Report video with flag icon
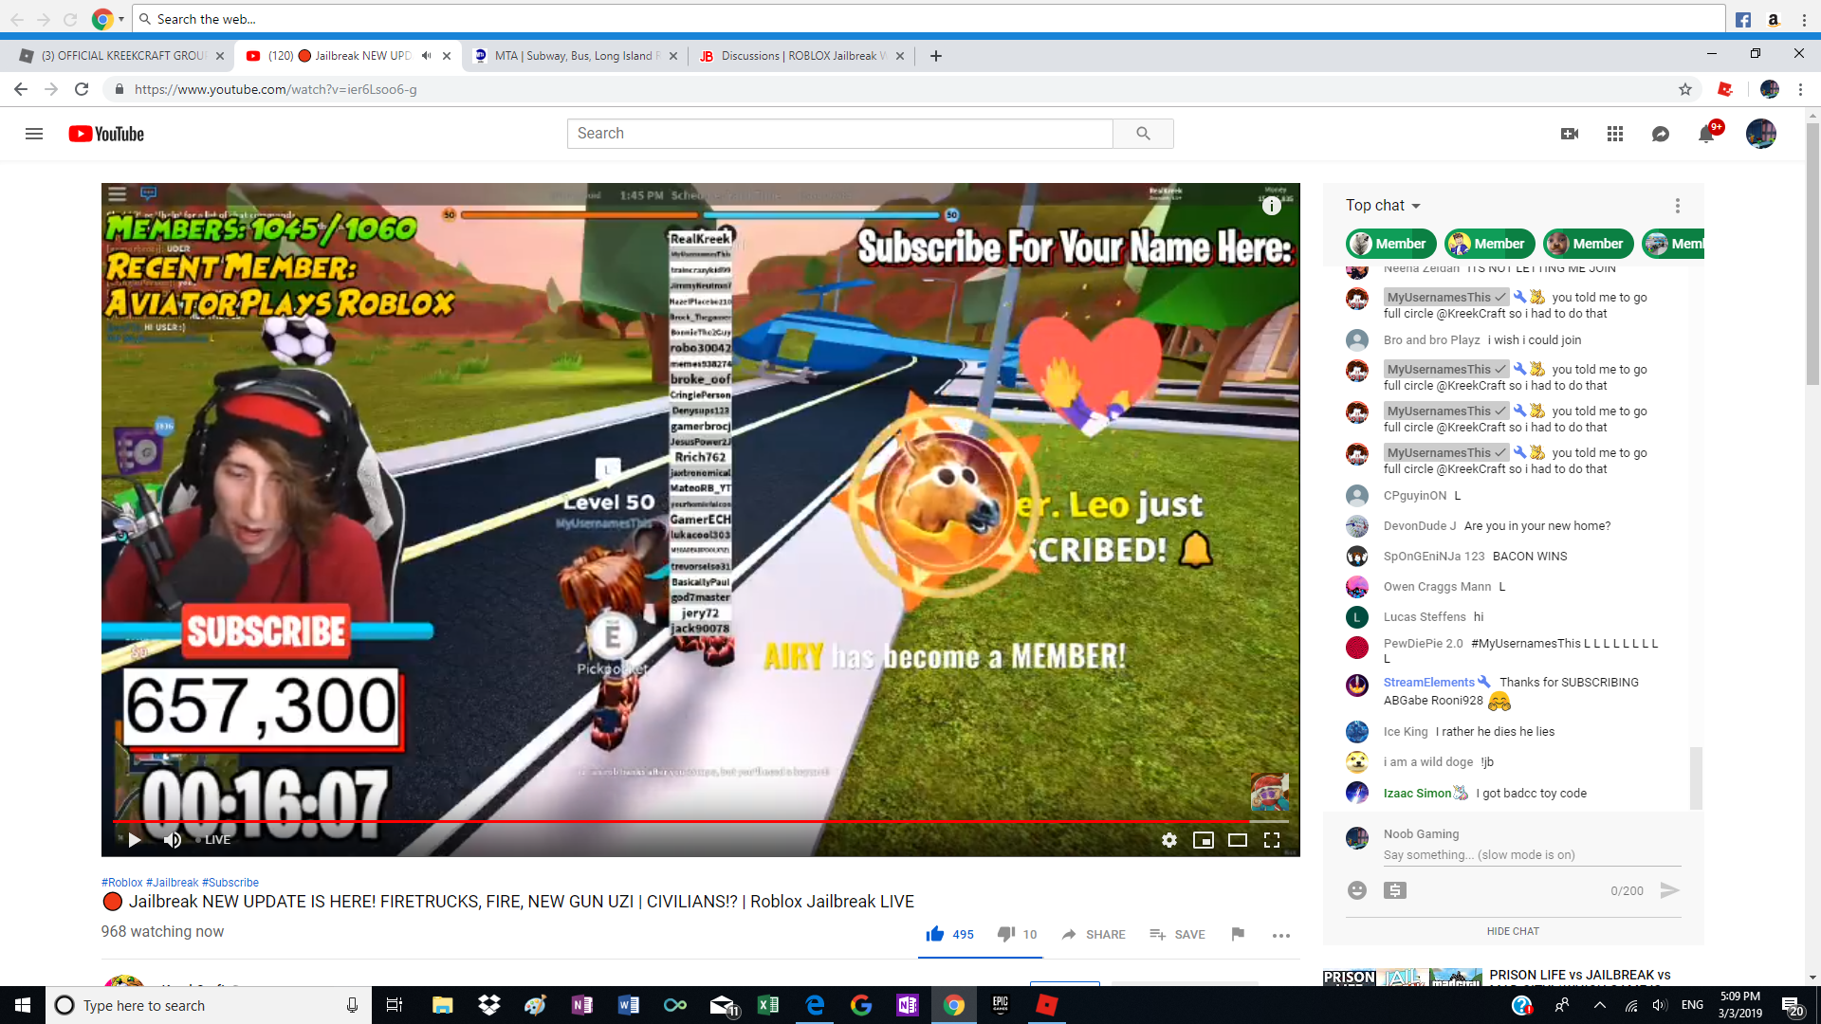 pyautogui.click(x=1238, y=934)
